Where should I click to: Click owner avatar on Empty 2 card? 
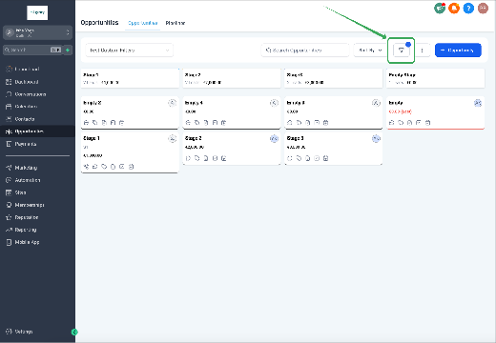[172, 103]
